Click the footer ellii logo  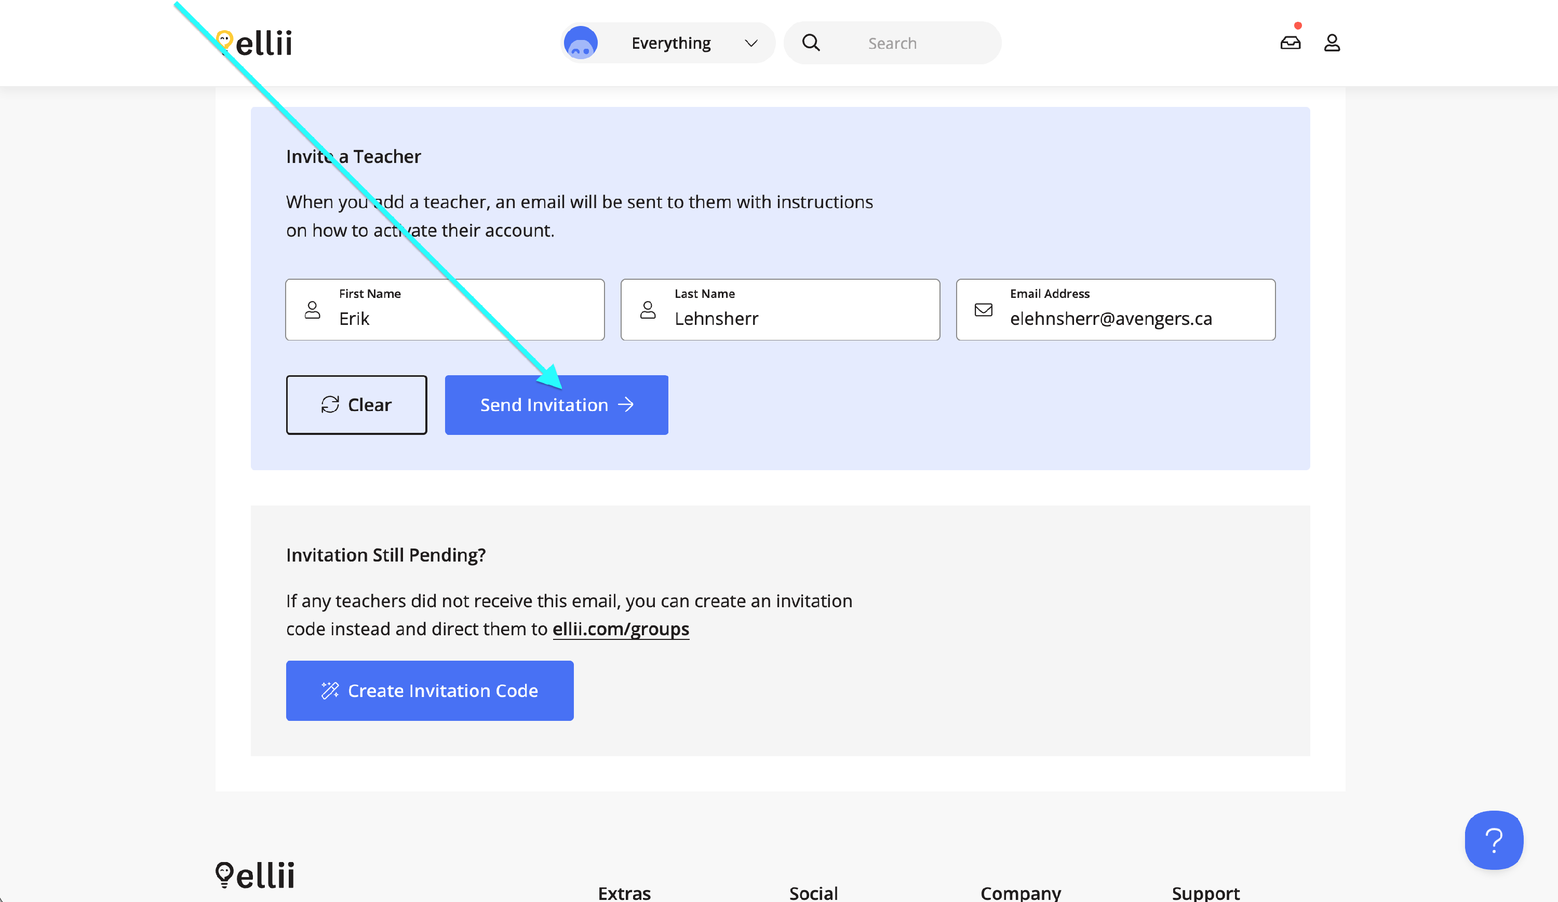coord(254,874)
